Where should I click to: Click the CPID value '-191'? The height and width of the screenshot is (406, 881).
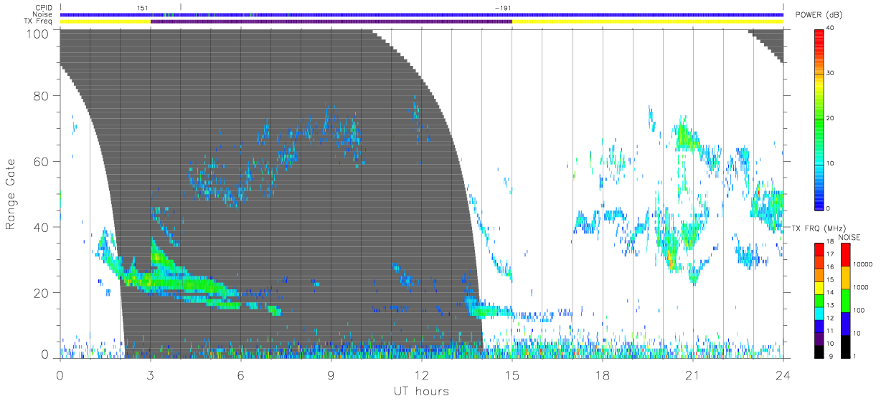[x=504, y=8]
